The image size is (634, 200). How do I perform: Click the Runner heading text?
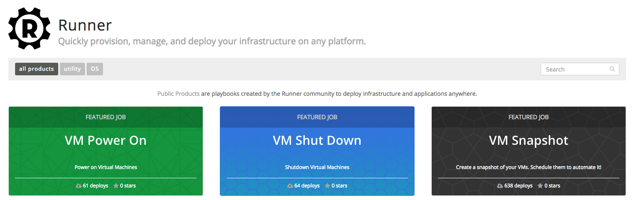(x=85, y=26)
